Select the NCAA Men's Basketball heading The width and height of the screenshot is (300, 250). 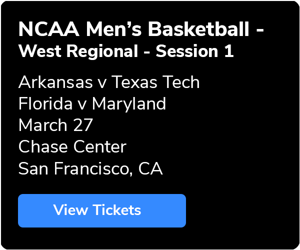[141, 29]
